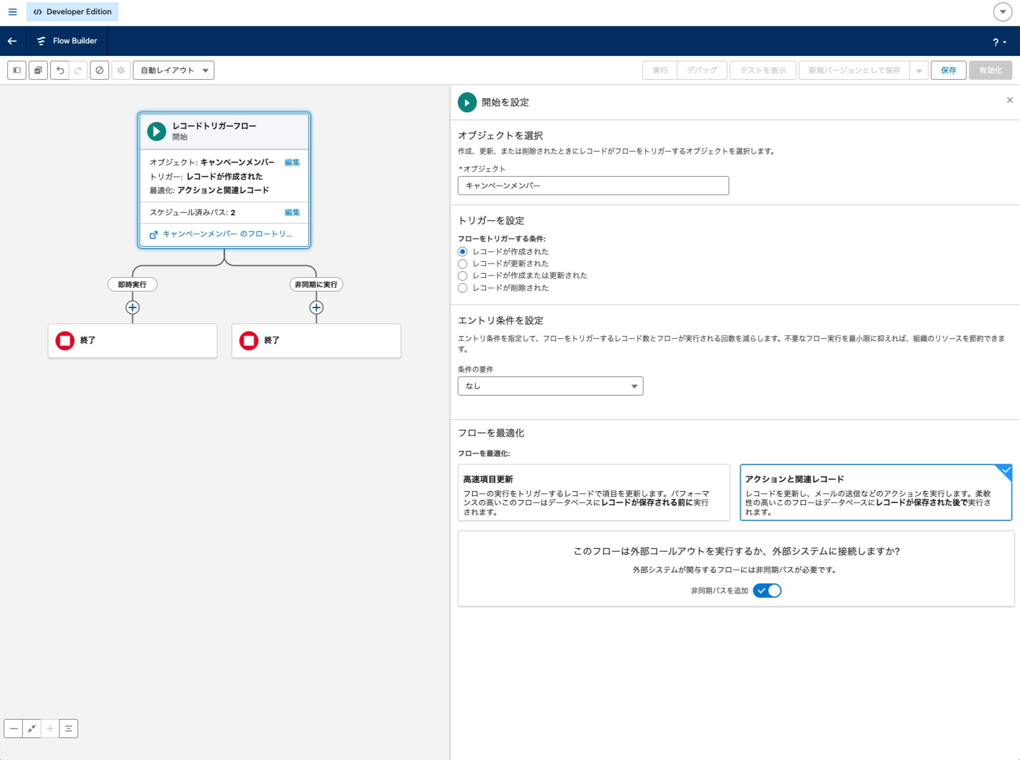Select レコードが削除された radio option
The image size is (1020, 760).
pyautogui.click(x=462, y=288)
